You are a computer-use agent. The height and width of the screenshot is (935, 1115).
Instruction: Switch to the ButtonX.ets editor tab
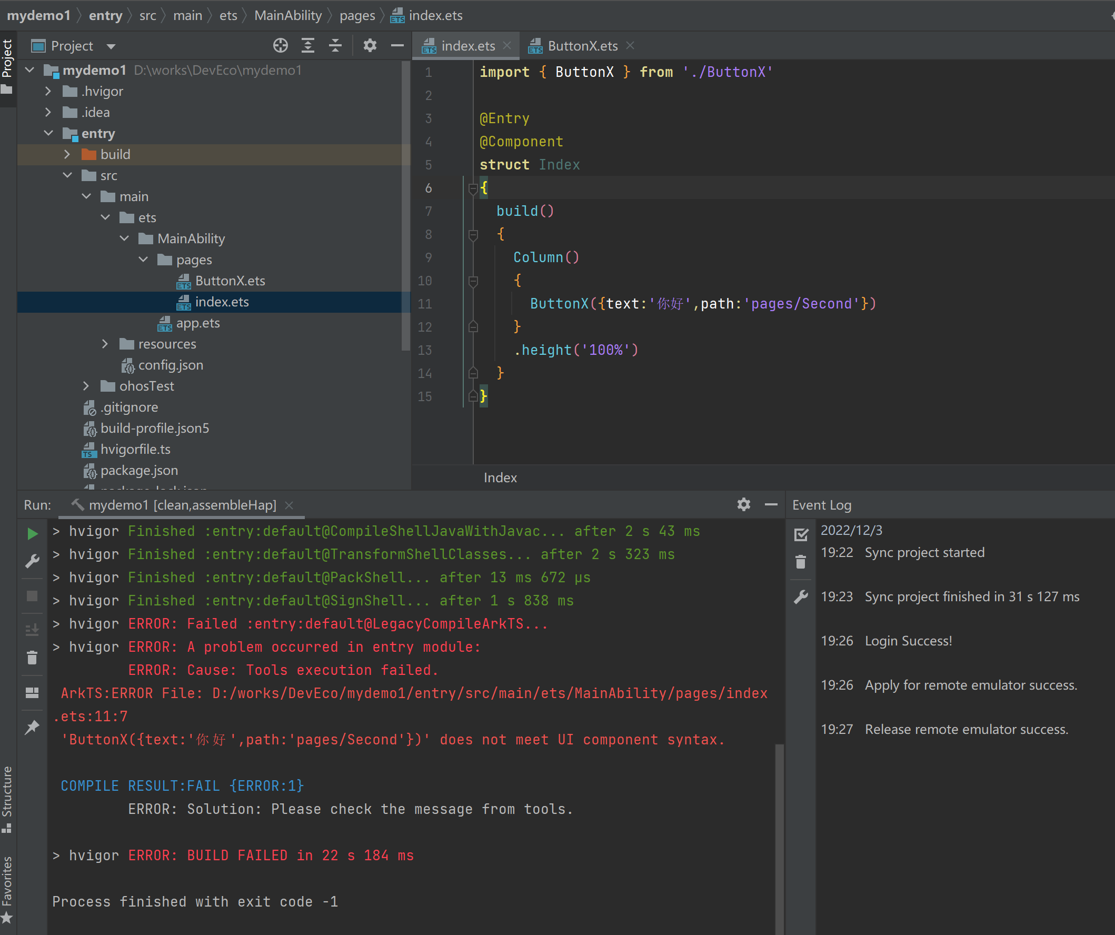tap(581, 46)
